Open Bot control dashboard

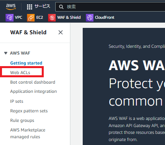point(33,82)
